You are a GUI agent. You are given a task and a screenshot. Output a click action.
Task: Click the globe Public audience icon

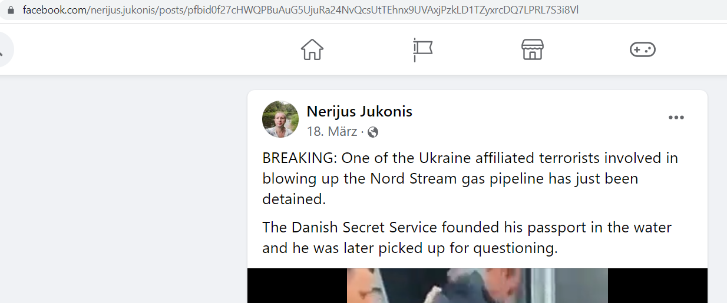click(x=372, y=132)
